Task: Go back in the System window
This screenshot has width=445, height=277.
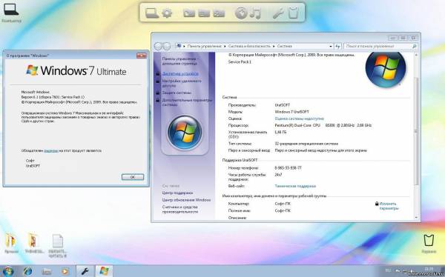Action: tap(159, 46)
